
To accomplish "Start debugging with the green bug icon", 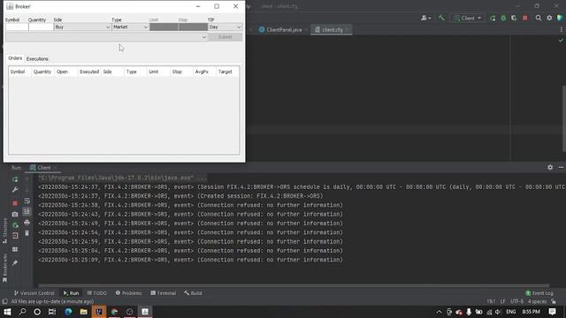I will (x=503, y=18).
